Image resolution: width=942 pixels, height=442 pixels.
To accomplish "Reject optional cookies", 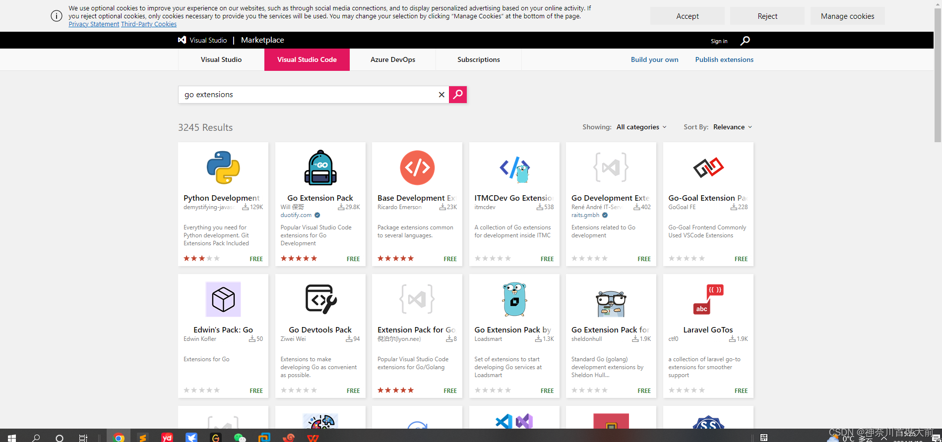I will (767, 16).
